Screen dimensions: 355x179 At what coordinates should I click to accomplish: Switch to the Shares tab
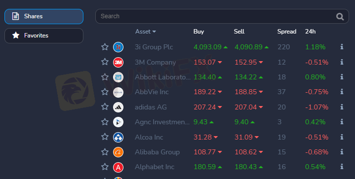44,16
